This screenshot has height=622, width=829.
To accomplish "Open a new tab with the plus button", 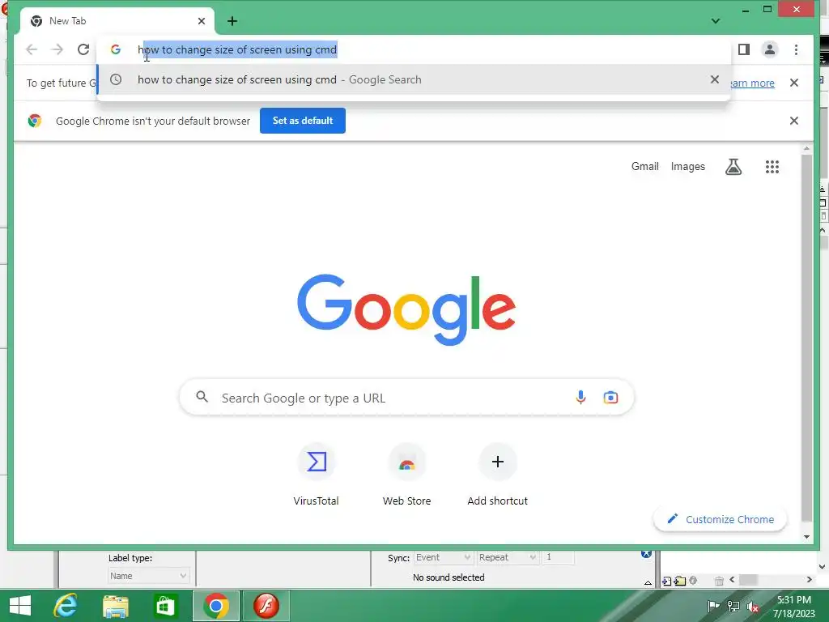I will (232, 21).
